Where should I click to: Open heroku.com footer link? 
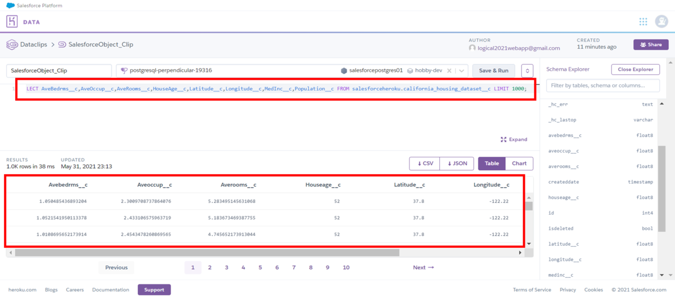point(22,290)
